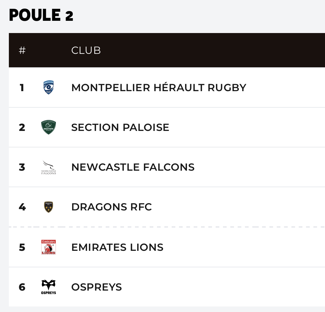Click the Dragons RFC black shield logo

coord(49,207)
